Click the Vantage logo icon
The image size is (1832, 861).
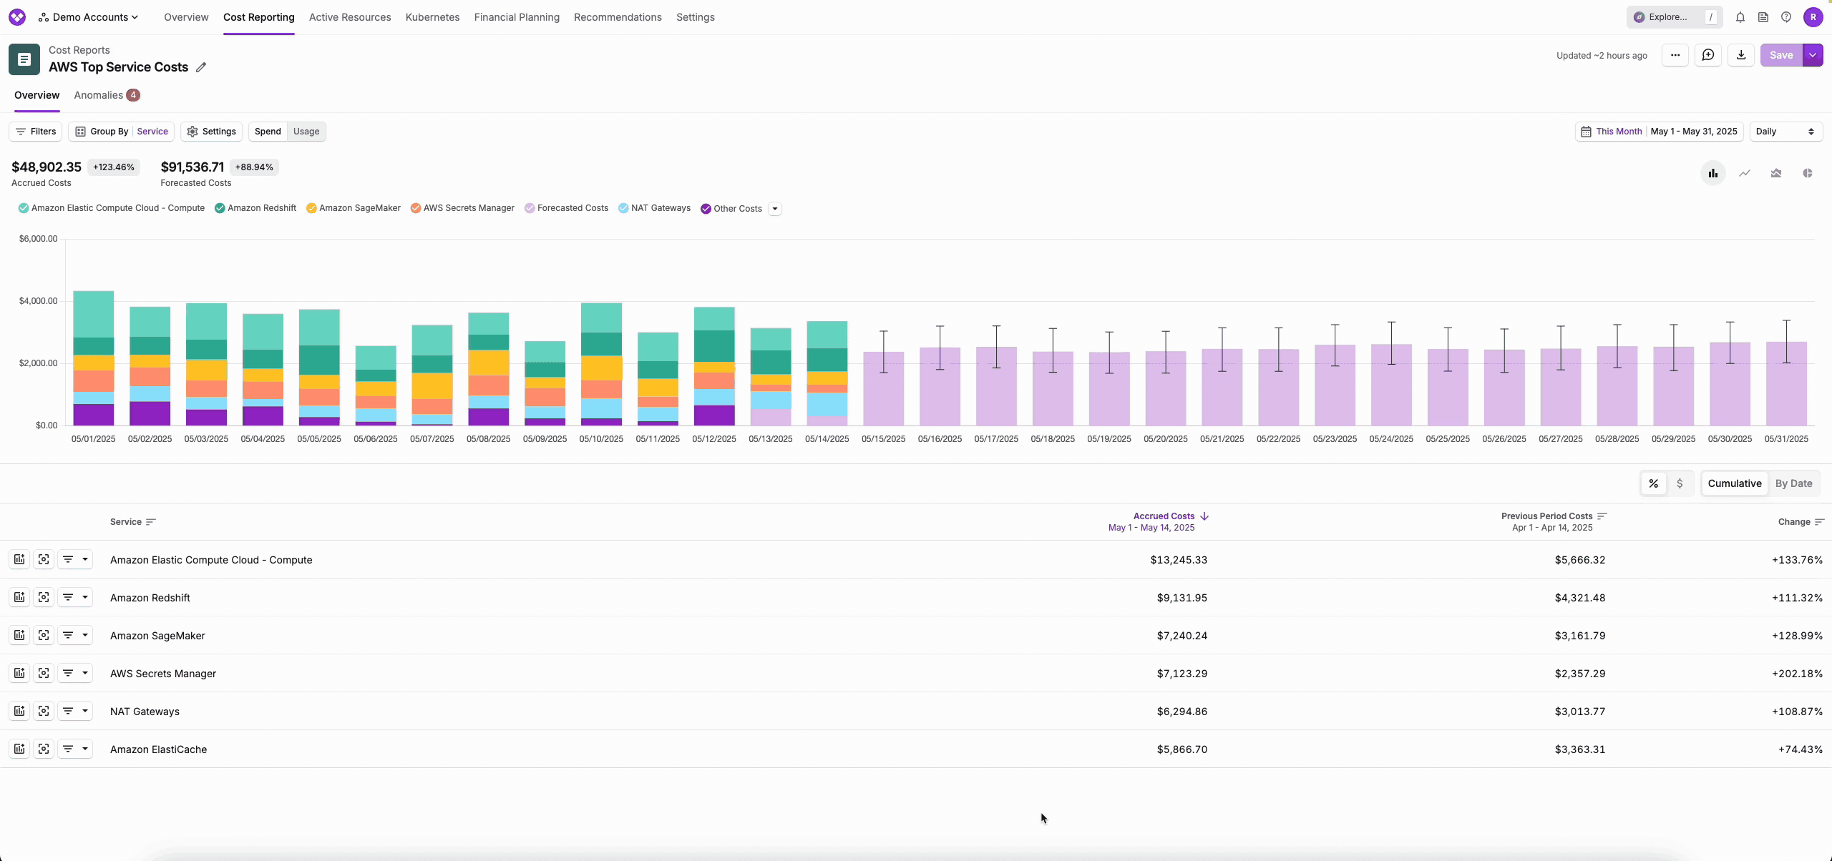[17, 17]
